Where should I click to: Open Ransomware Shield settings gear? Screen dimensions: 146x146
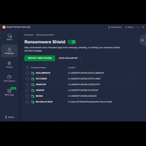point(142,40)
